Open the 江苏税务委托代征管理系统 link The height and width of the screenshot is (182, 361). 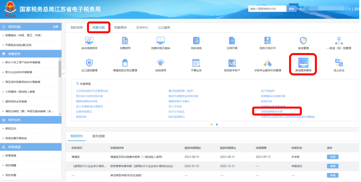tap(92, 91)
